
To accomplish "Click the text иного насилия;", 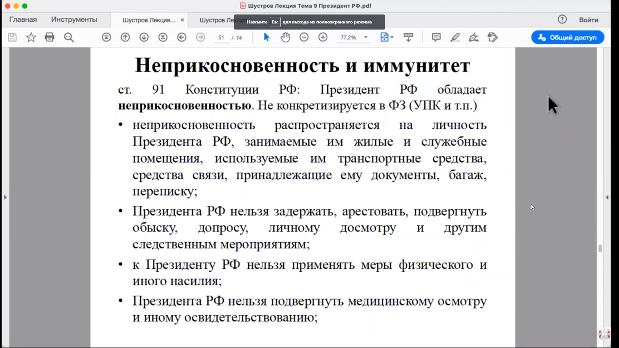I will tap(177, 281).
